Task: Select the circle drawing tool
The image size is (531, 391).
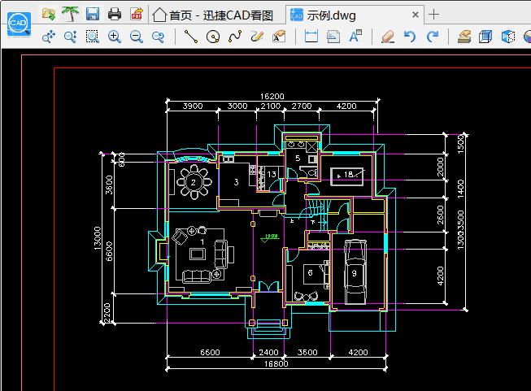Action: 213,37
